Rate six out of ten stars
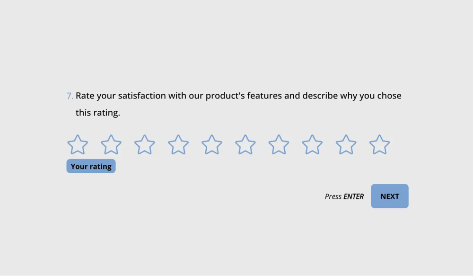The height and width of the screenshot is (276, 473). [245, 145]
